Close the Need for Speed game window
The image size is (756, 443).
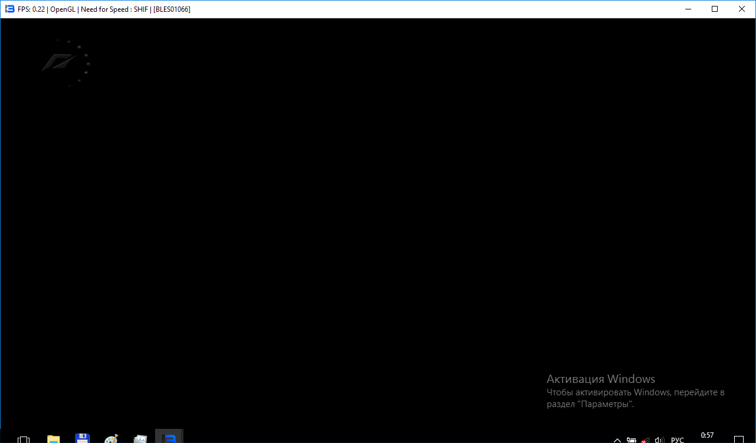(x=742, y=9)
